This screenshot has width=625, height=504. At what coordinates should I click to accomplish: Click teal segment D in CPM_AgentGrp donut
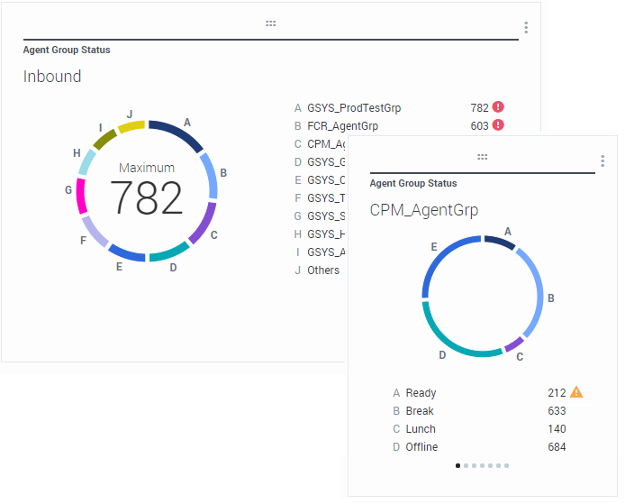coord(447,337)
